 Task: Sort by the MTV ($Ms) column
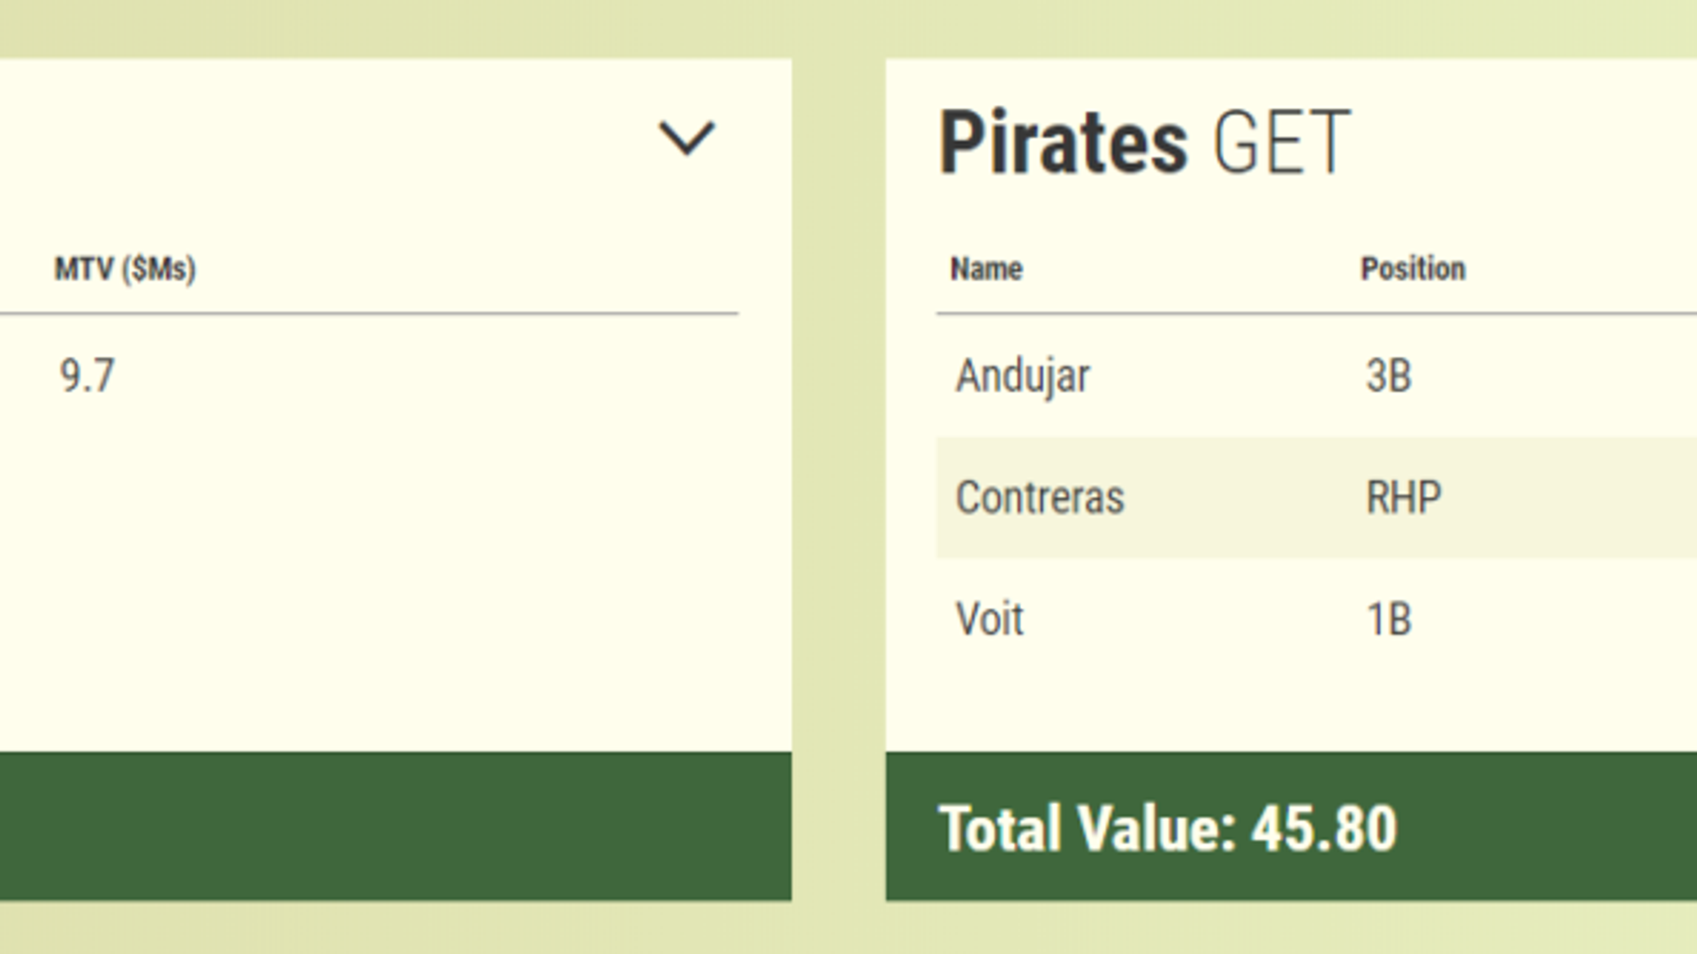(x=124, y=269)
